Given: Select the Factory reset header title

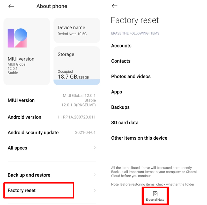Looking at the screenshot, I should pos(135,20).
